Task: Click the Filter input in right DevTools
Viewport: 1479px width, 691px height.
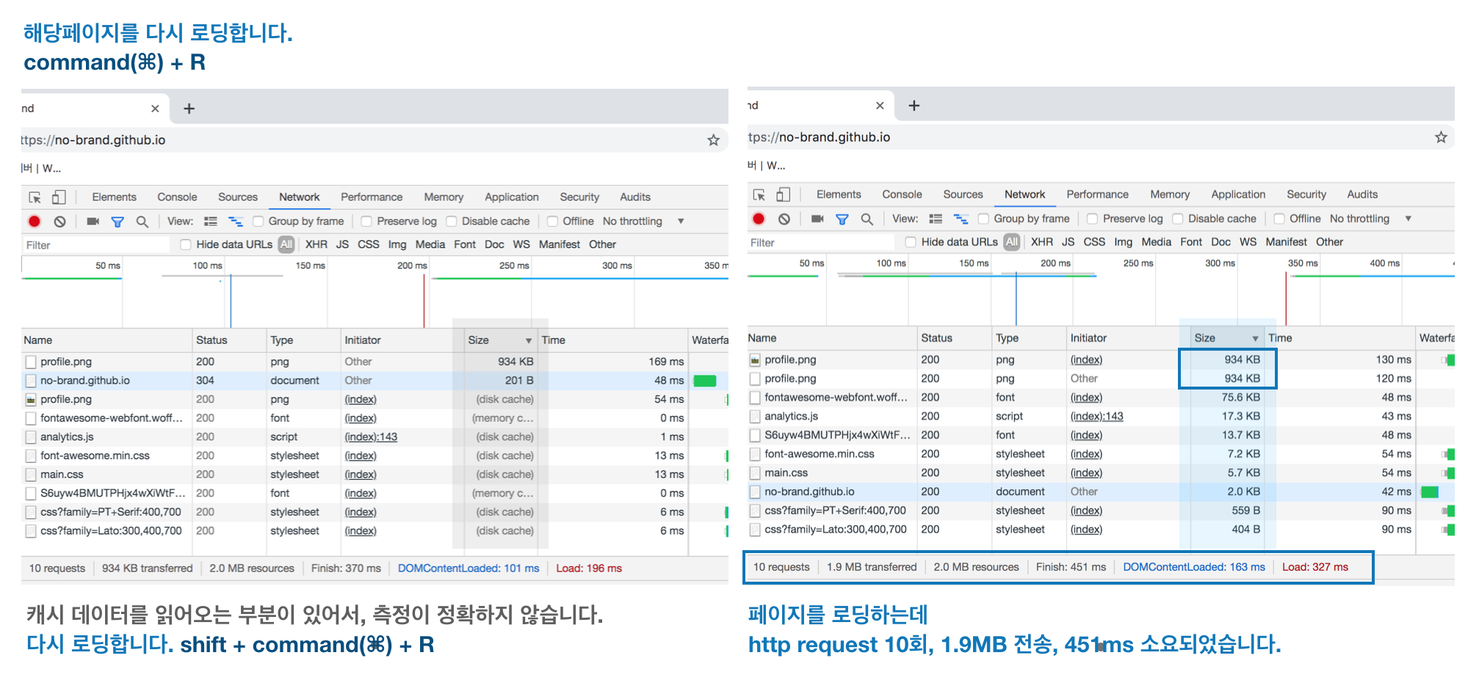Action: 821,243
